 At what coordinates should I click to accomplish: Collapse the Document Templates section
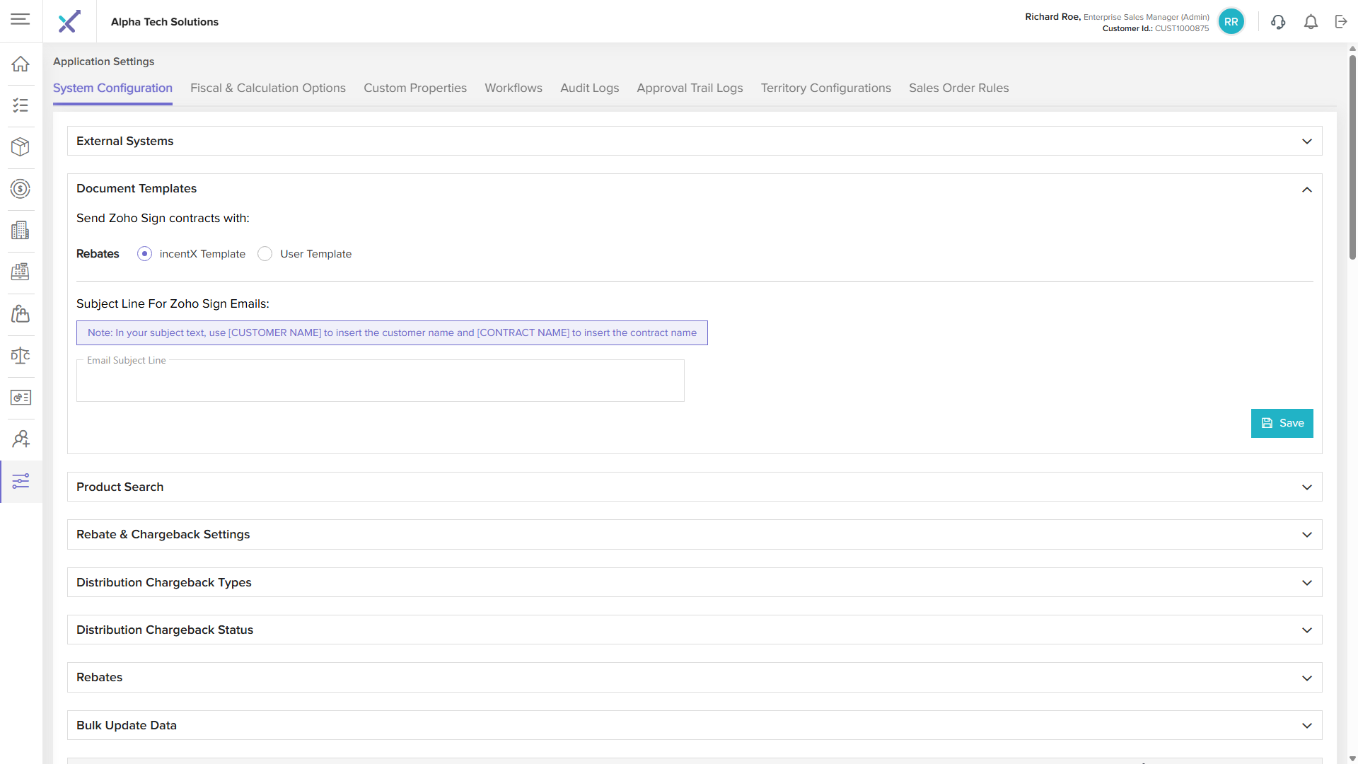pyautogui.click(x=1306, y=190)
